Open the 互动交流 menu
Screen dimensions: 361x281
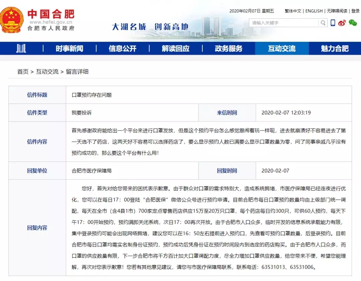tap(282, 48)
